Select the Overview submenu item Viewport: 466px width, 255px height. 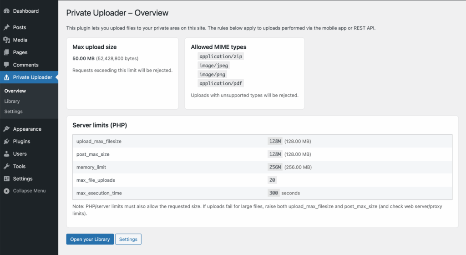15,91
